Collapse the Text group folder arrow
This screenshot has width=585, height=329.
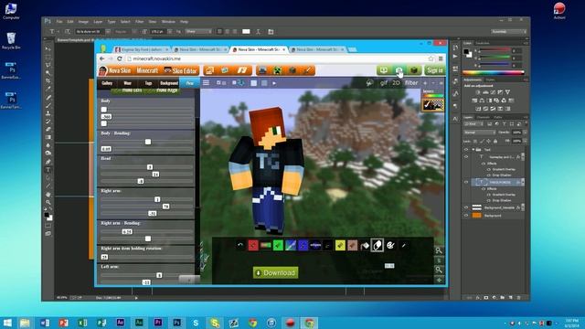(473, 150)
